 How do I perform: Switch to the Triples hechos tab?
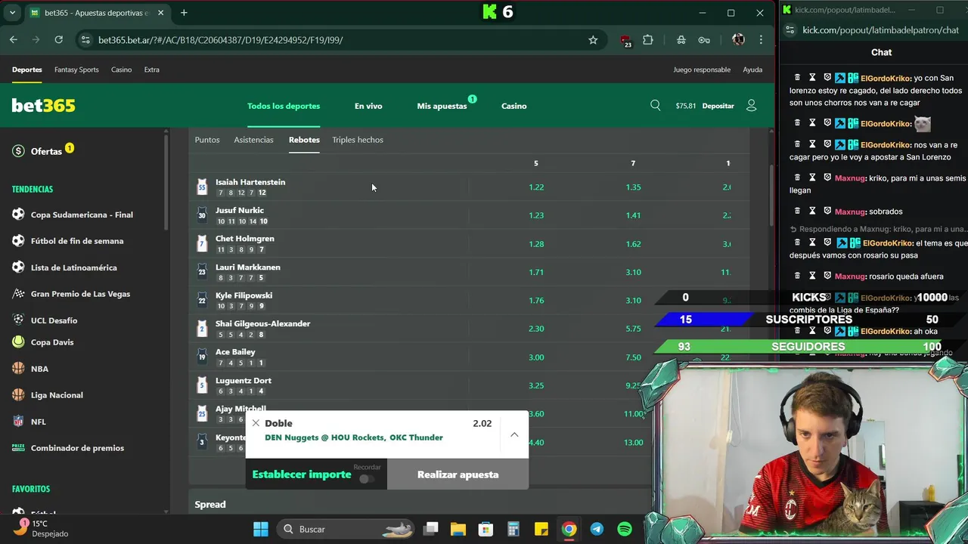coord(358,140)
